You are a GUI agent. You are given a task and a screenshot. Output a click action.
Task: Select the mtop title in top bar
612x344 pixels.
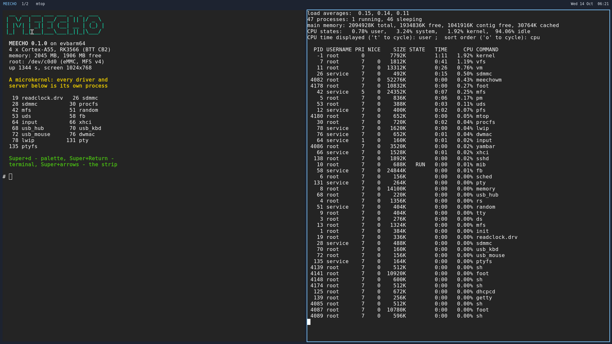[x=40, y=4]
